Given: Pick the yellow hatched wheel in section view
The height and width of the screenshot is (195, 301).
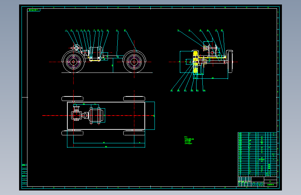Looking at the screenshot, I should pos(195,62).
